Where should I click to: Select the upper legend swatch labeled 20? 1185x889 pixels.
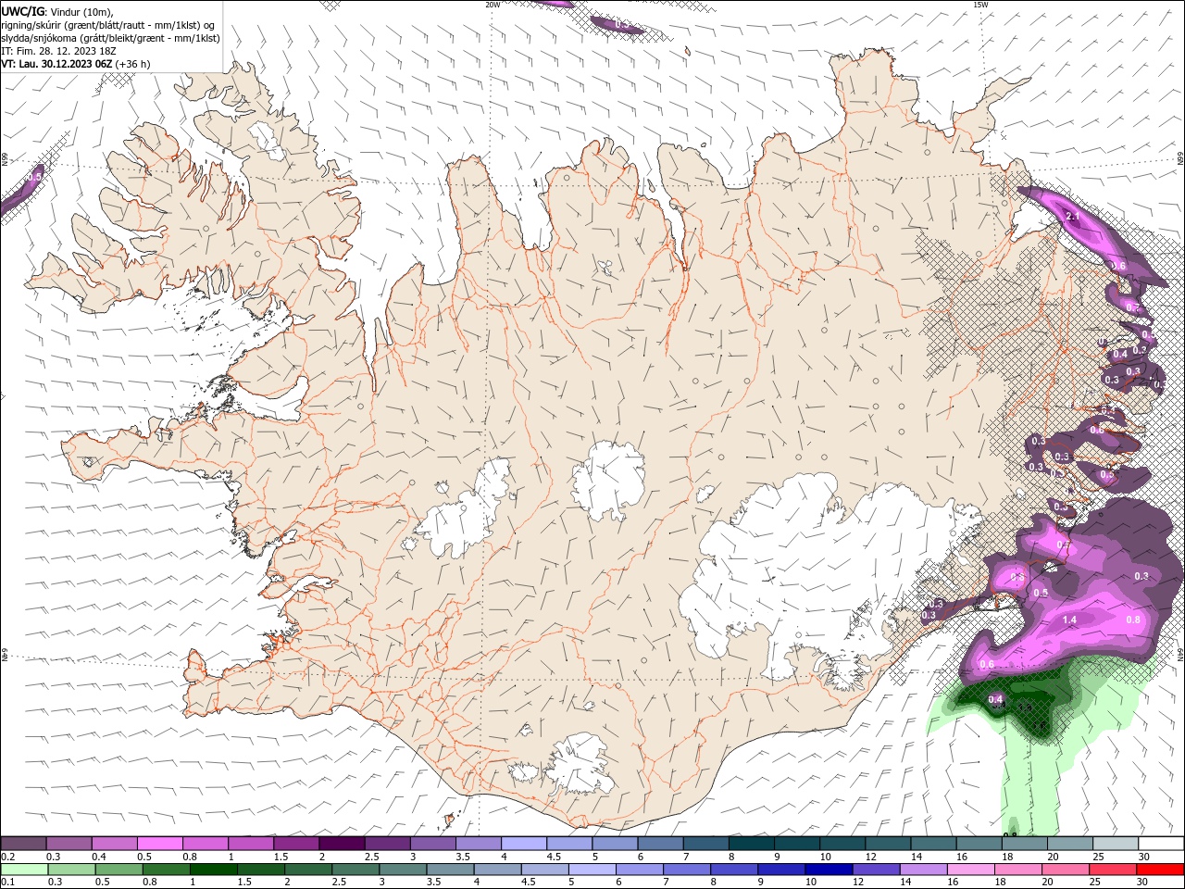(x=1070, y=844)
